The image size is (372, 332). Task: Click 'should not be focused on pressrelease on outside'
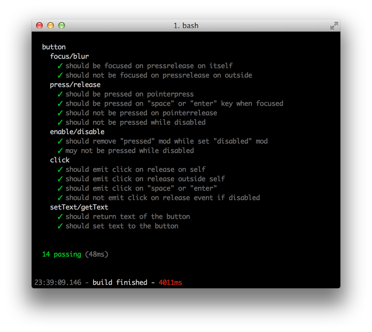159,75
